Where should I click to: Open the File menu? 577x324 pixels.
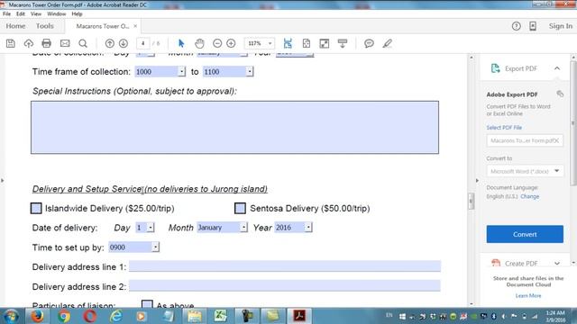coord(6,14)
